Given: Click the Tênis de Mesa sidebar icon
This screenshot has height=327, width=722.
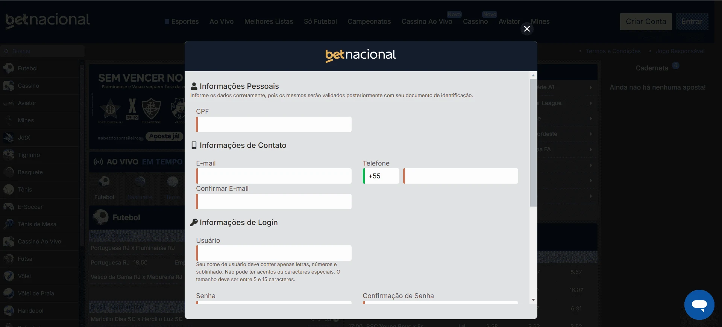Looking at the screenshot, I should [x=8, y=224].
